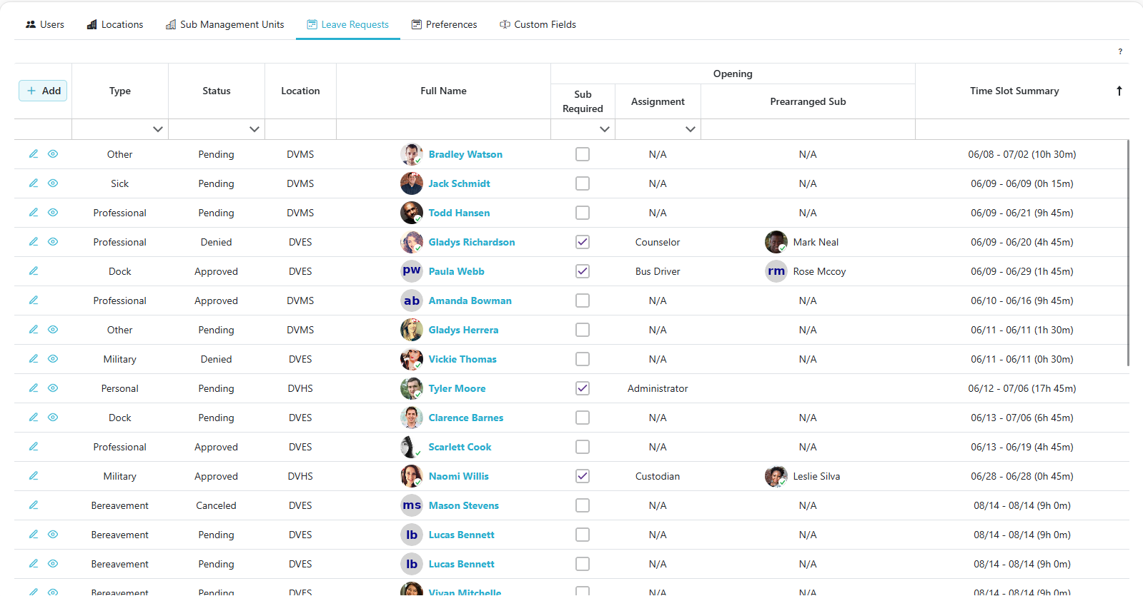The width and height of the screenshot is (1143, 596).
Task: Open the Assignment filter dropdown
Action: pos(690,129)
